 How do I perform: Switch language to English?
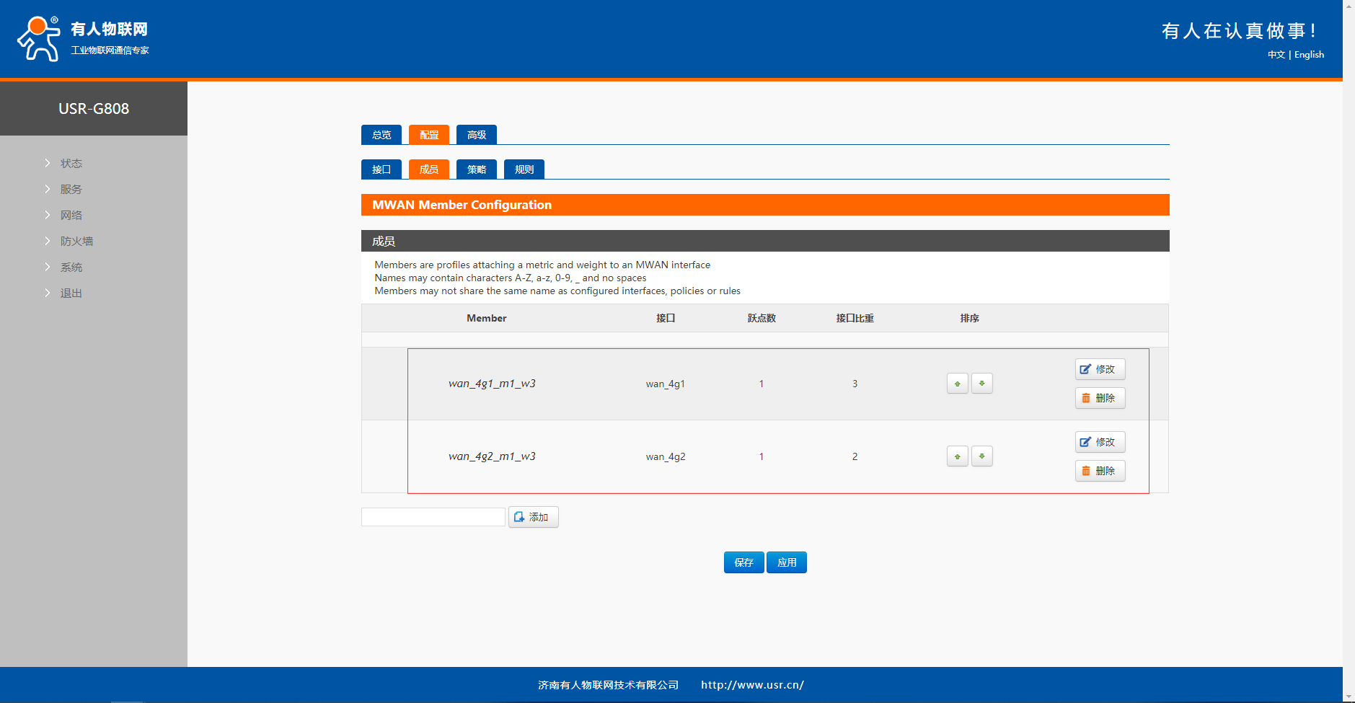[1309, 55]
